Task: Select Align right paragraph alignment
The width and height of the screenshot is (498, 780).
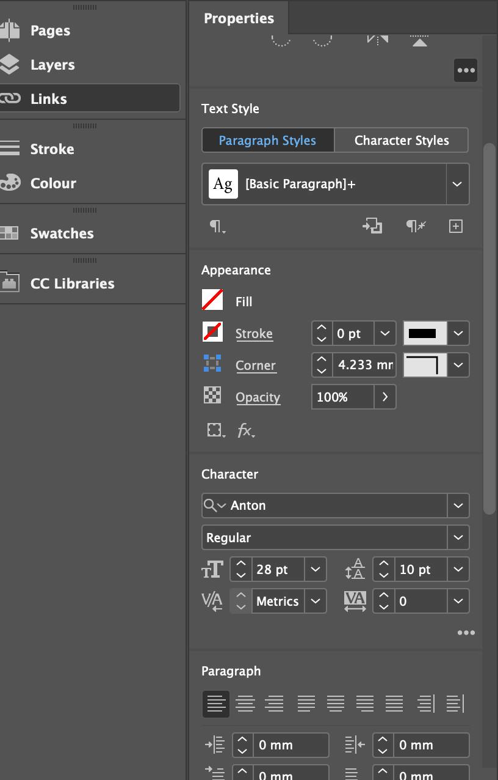Action: 275,704
